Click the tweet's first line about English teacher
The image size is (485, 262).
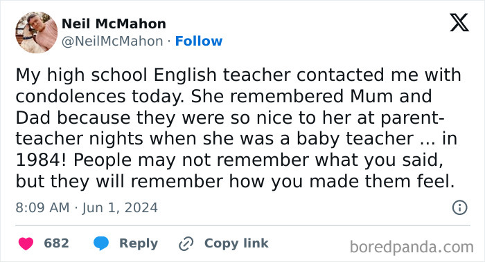pyautogui.click(x=238, y=75)
